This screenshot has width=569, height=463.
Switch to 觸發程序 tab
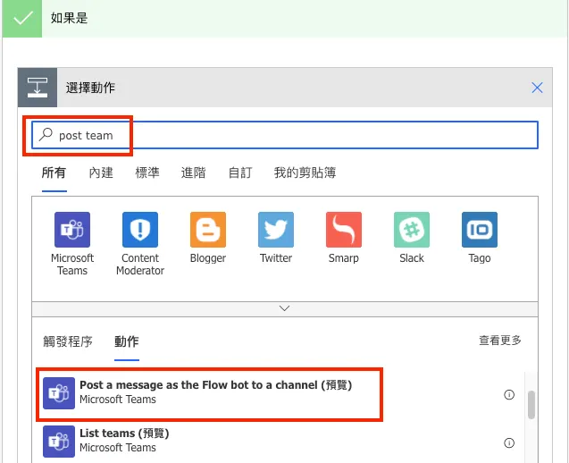tap(68, 341)
